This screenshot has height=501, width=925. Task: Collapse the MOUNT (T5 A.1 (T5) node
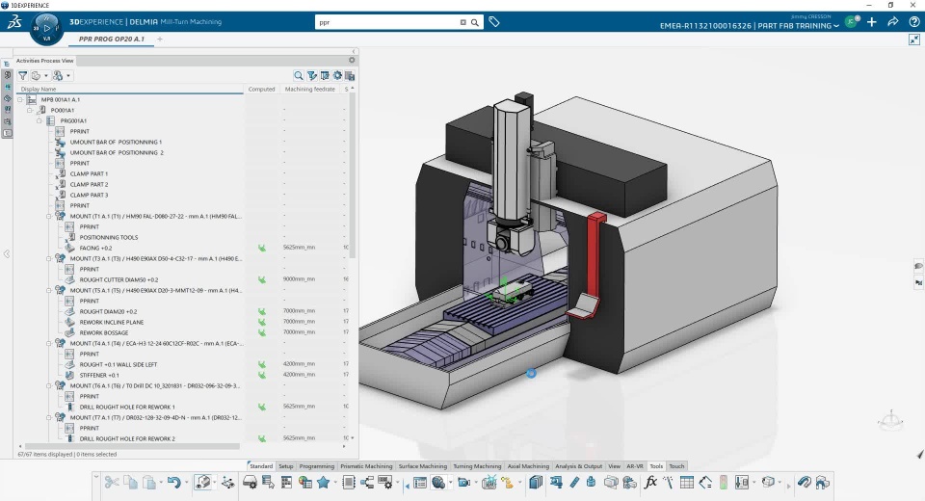[x=49, y=290]
